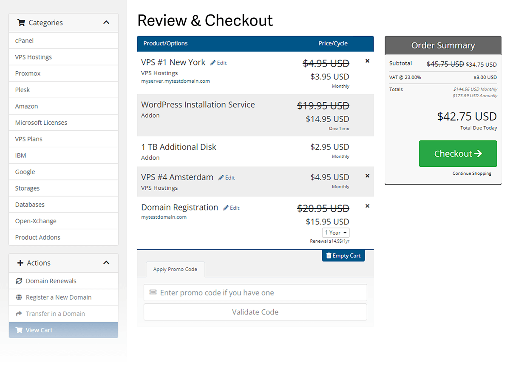Image resolution: width=510 pixels, height=365 pixels.
Task: Click the ticket icon in promo field
Action: pyautogui.click(x=153, y=292)
